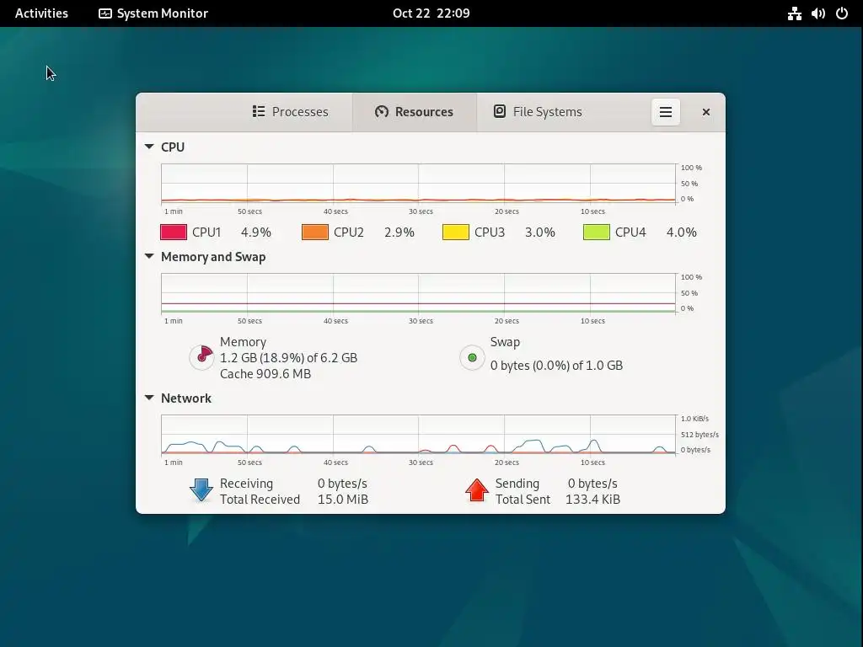Click the CPU section heading text
This screenshot has height=647, width=863.
pyautogui.click(x=173, y=147)
